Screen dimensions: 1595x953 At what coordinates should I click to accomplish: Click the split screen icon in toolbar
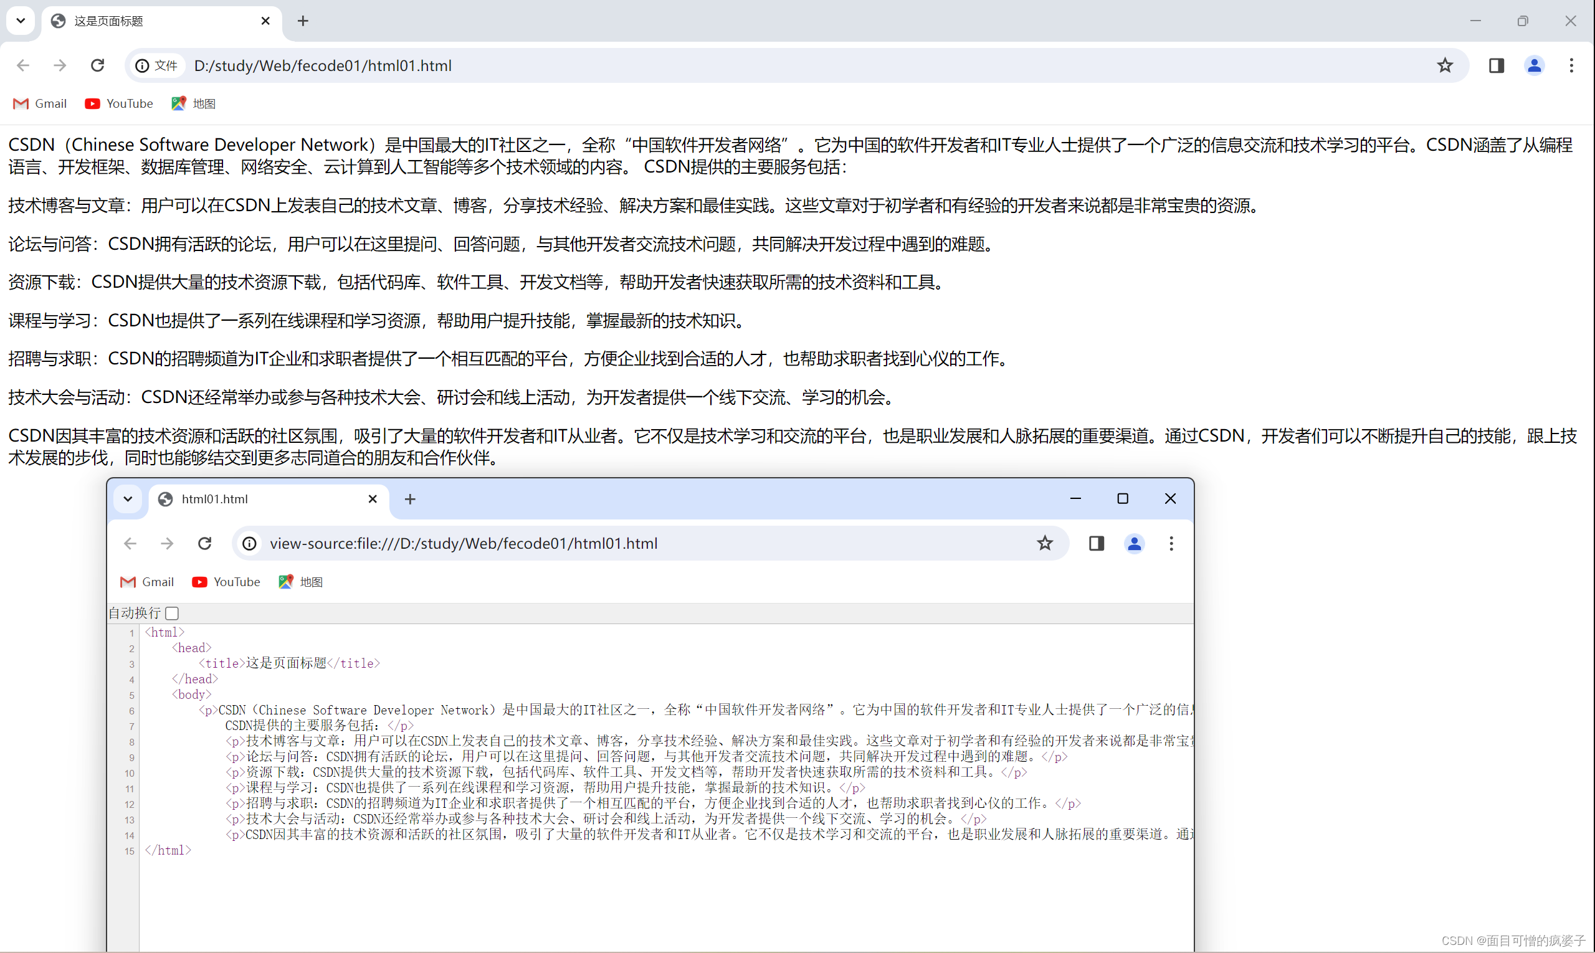[x=1497, y=65]
